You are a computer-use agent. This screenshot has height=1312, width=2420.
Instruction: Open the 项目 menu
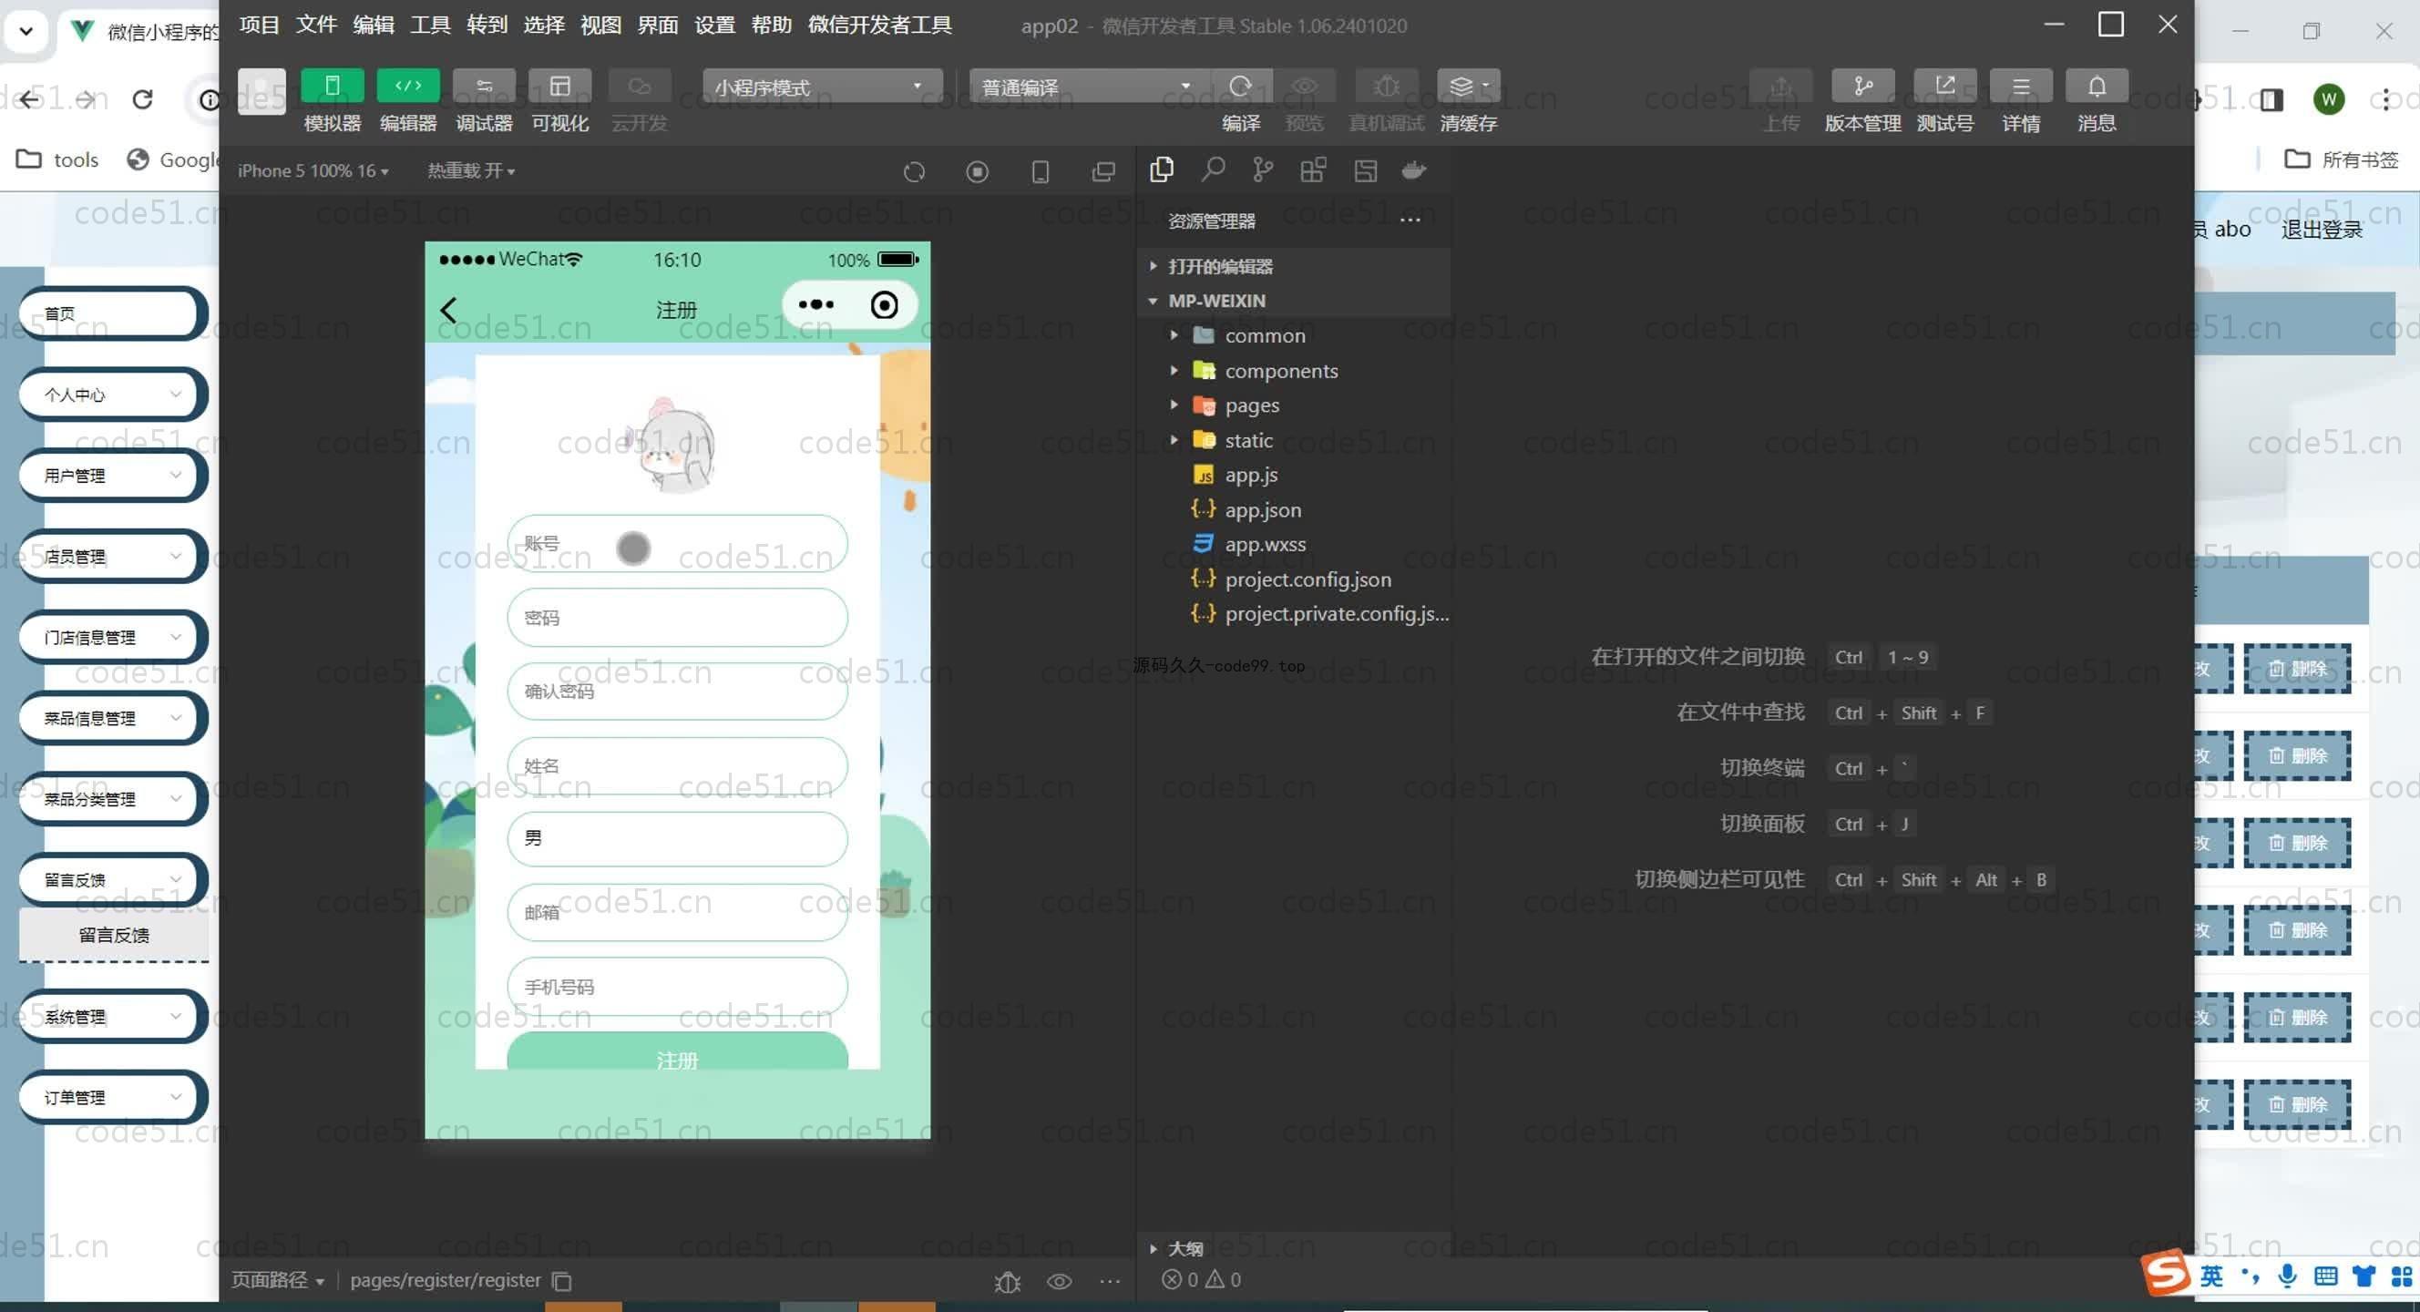[x=260, y=25]
